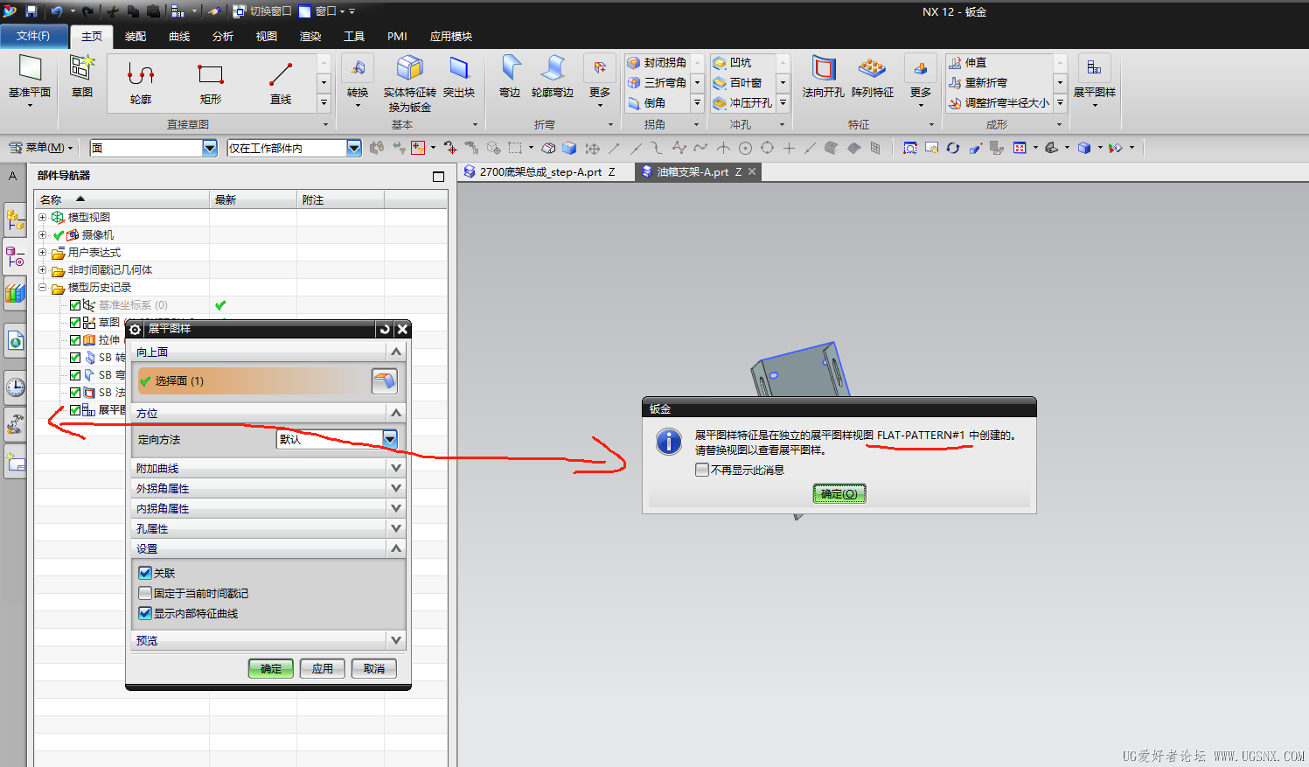Open the 展平图样 dialog settings gear
1309x767 pixels.
[135, 329]
